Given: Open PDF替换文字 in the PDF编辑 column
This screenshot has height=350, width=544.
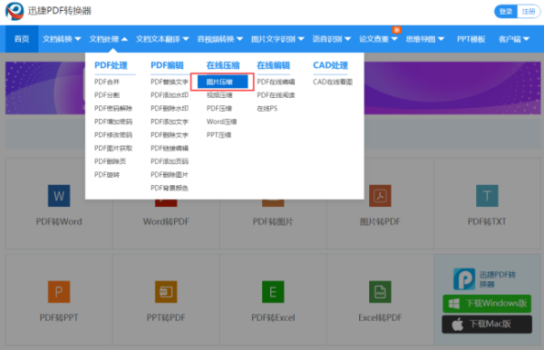Looking at the screenshot, I should (170, 82).
